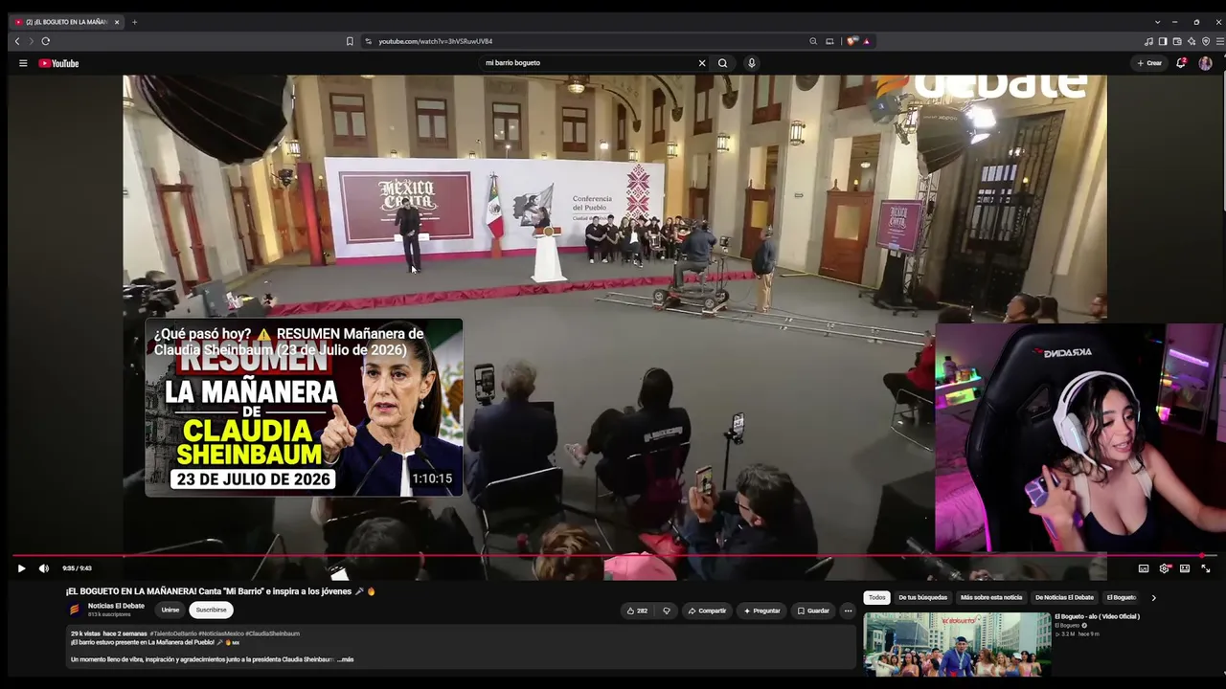The height and width of the screenshot is (689, 1226).
Task: Toggle the browser sidebar panel
Action: click(x=1163, y=41)
